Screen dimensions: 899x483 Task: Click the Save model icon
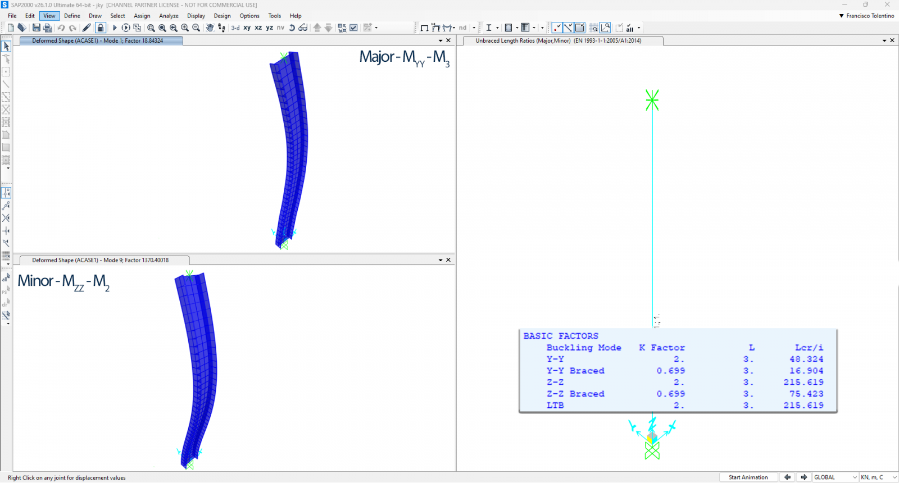(37, 28)
